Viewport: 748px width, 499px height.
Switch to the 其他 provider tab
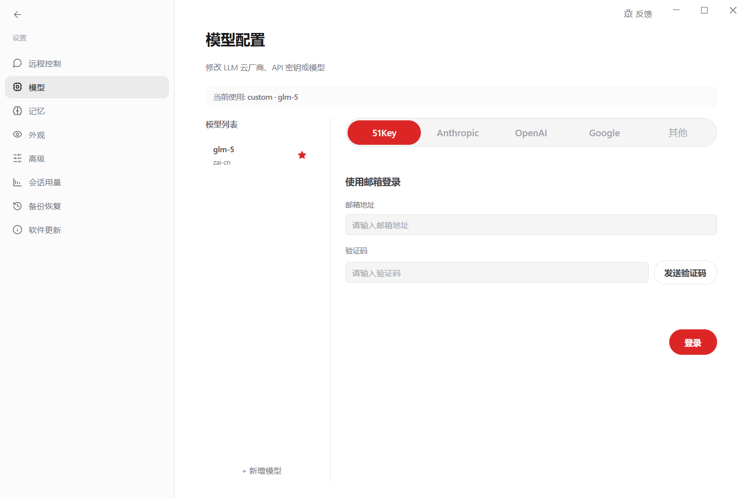pos(678,133)
